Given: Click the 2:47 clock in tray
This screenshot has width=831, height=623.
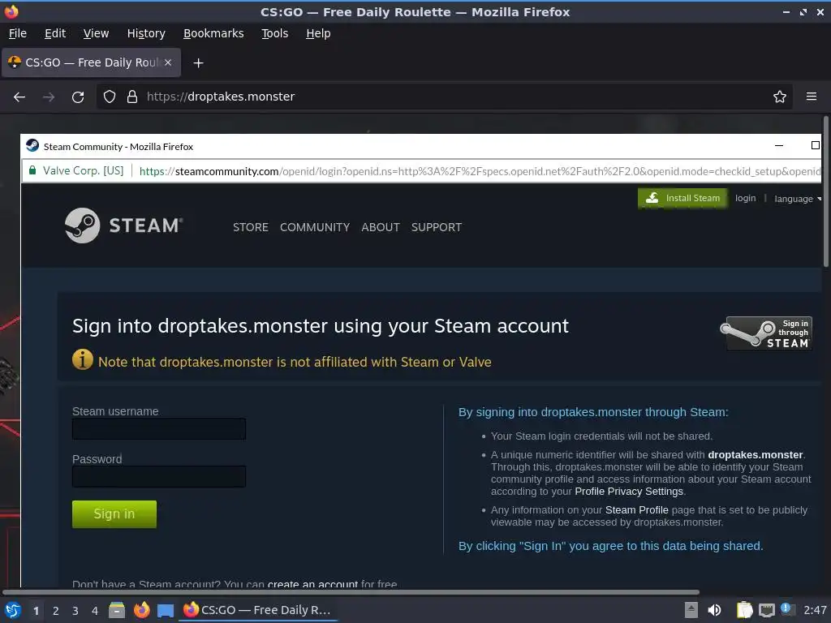Looking at the screenshot, I should (815, 610).
